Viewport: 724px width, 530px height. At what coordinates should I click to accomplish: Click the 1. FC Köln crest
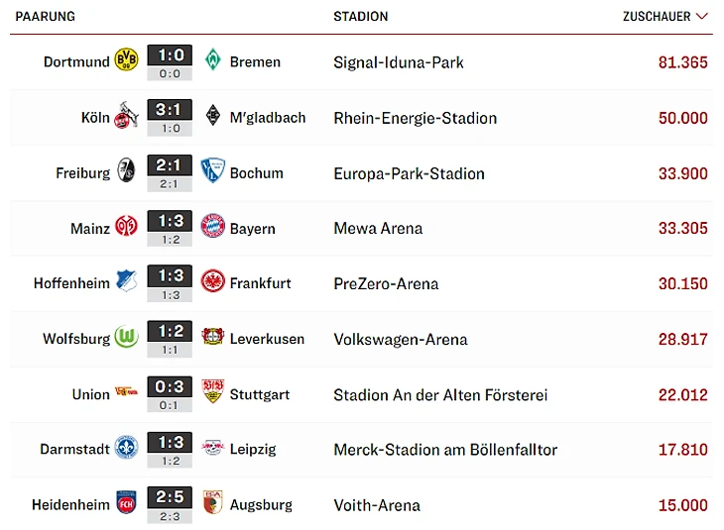tap(126, 117)
